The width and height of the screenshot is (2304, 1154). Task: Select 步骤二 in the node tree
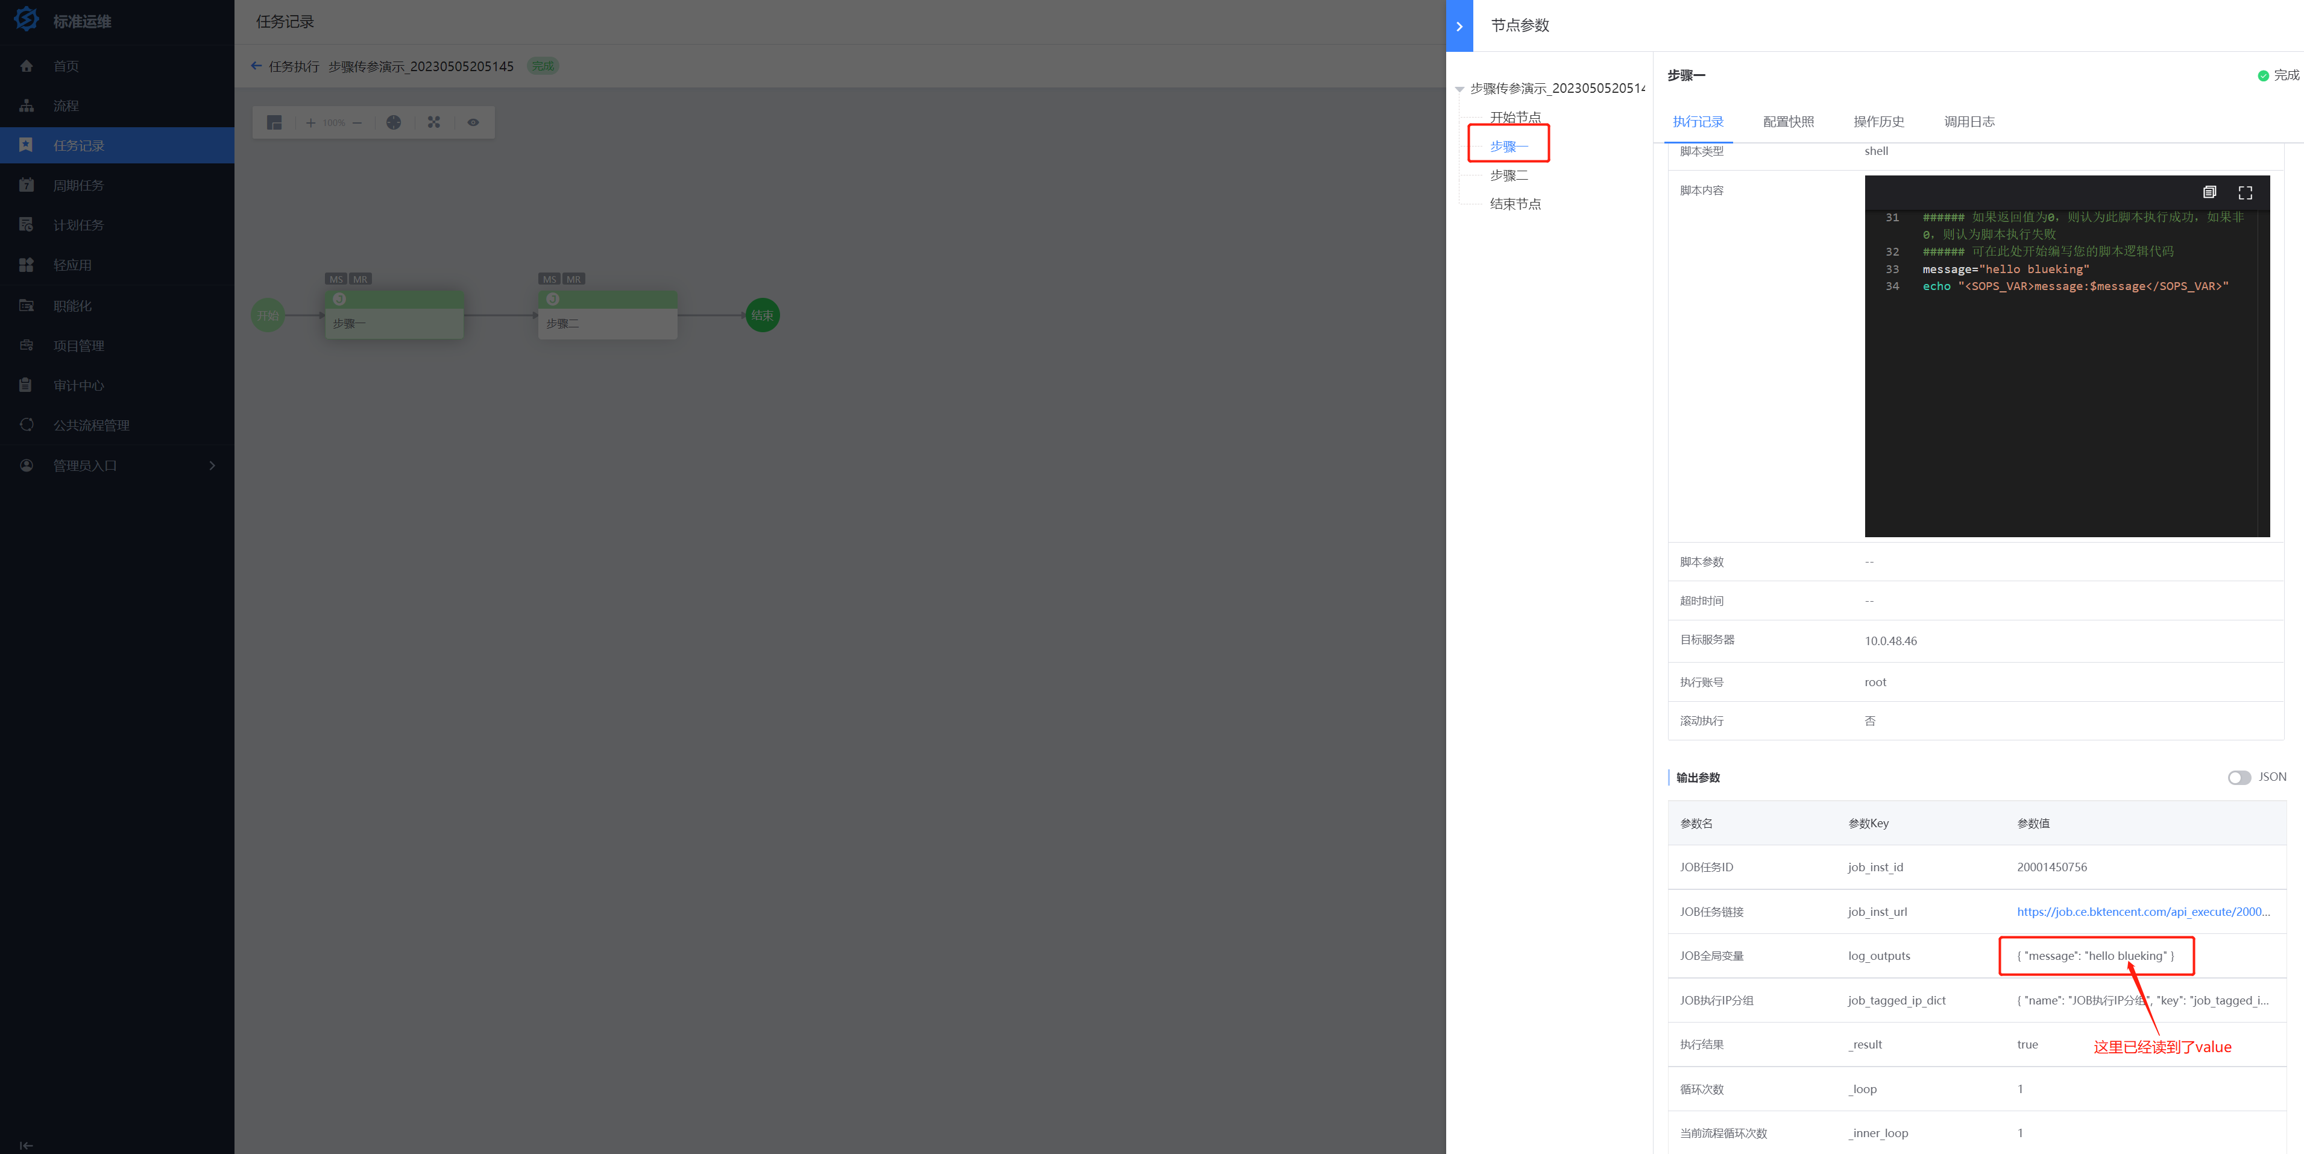(1509, 175)
